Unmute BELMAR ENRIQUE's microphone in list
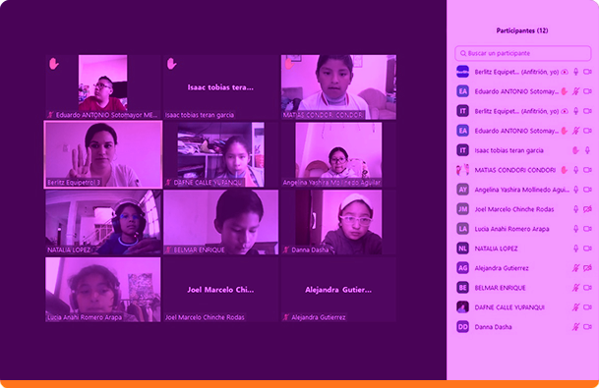This screenshot has height=388, width=599. tap(575, 288)
